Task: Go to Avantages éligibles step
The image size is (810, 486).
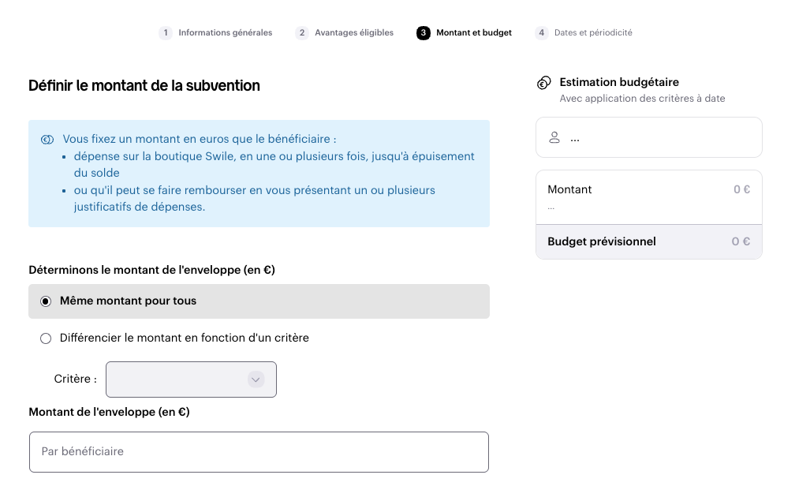Action: coord(354,32)
